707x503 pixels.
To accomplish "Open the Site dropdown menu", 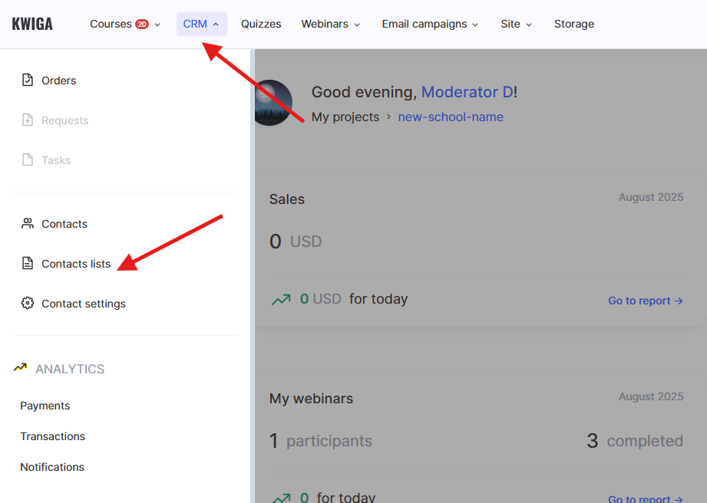I will tap(516, 24).
